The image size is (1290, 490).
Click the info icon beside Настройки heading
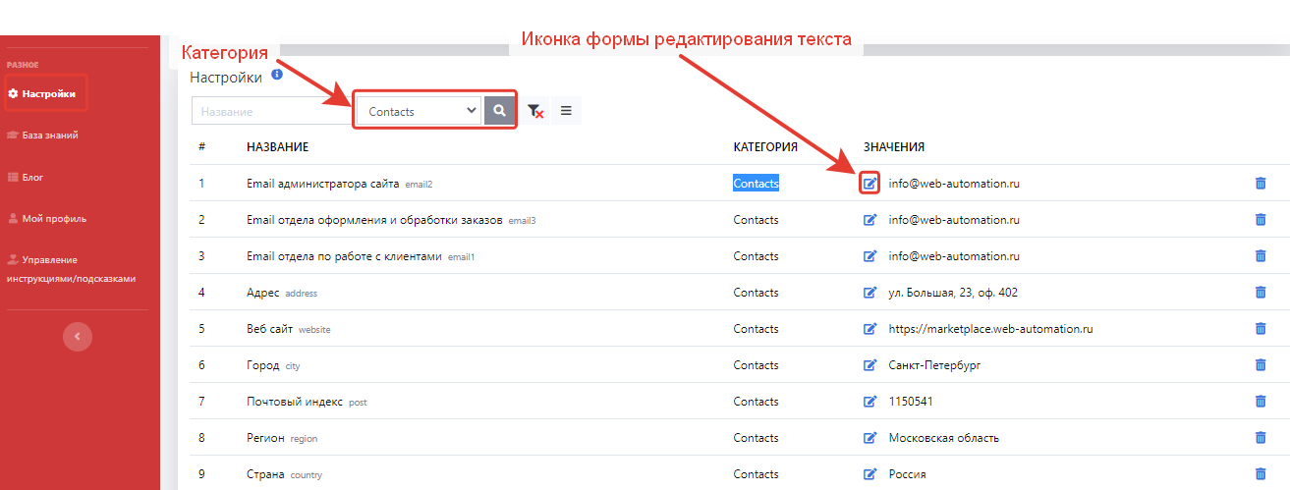tap(277, 74)
